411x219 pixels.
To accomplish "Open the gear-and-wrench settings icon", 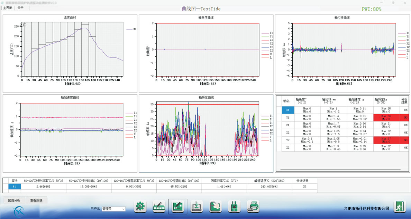I will coord(140,207).
